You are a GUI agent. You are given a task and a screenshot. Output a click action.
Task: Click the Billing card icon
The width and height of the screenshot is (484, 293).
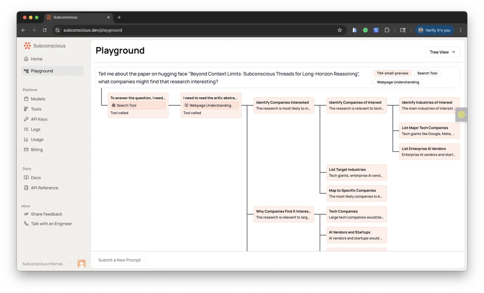coord(26,149)
